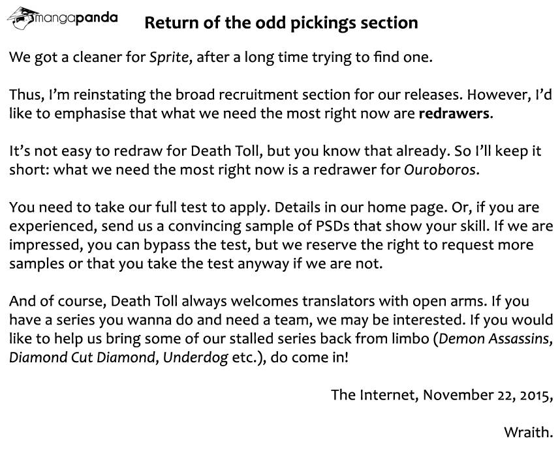Click the "mangapanda" watermark text
The height and width of the screenshot is (449, 560).
(x=76, y=18)
